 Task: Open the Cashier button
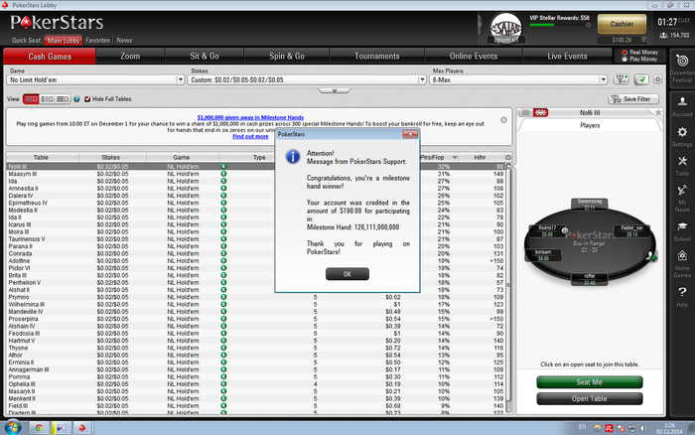point(622,25)
